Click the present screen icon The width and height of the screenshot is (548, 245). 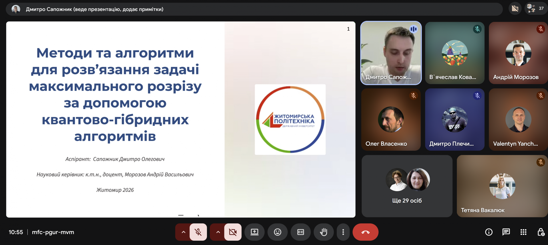coord(254,232)
